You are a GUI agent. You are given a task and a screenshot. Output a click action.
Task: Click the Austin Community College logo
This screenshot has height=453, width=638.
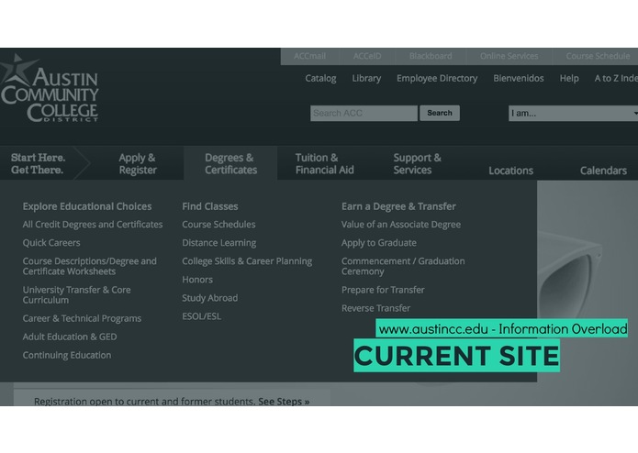tap(50, 88)
